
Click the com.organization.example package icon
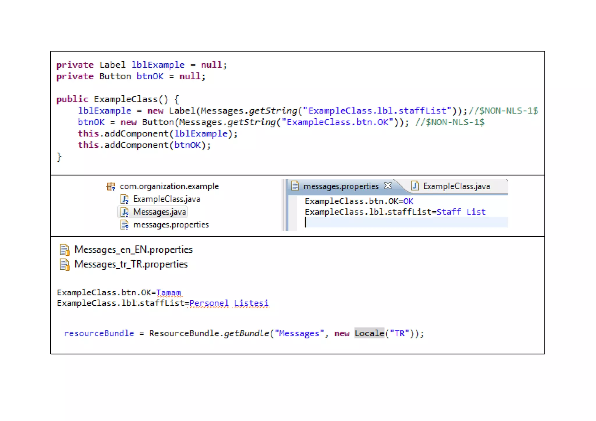(x=111, y=186)
